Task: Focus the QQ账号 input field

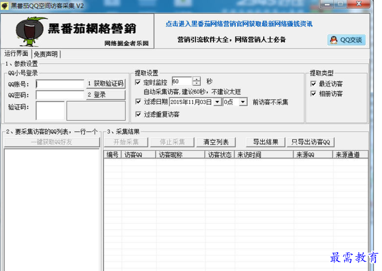Action: pyautogui.click(x=60, y=84)
